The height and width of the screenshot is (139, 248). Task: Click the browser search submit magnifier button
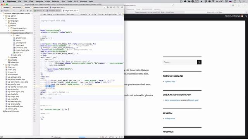click(x=199, y=62)
